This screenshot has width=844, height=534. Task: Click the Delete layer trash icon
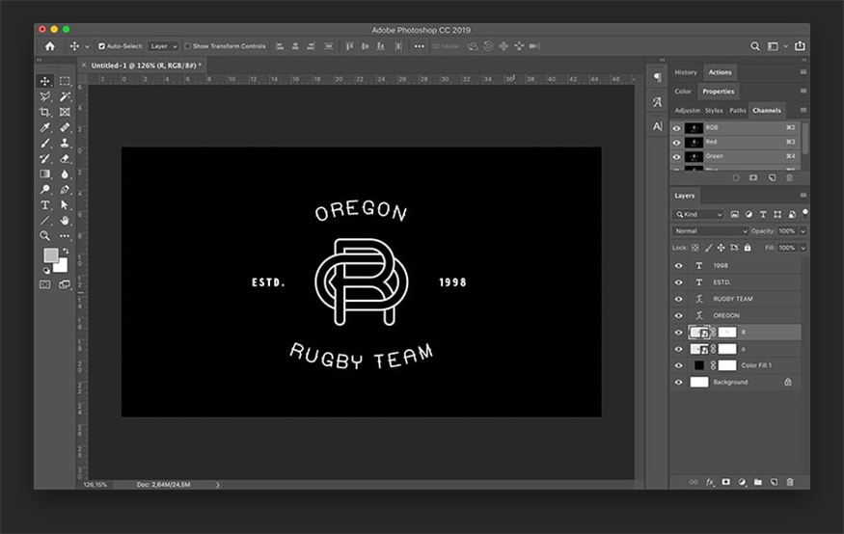coord(789,481)
